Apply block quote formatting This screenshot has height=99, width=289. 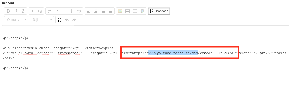[x=79, y=11]
